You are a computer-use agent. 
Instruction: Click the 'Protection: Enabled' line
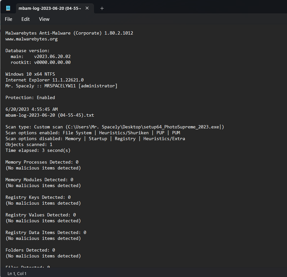30,97
